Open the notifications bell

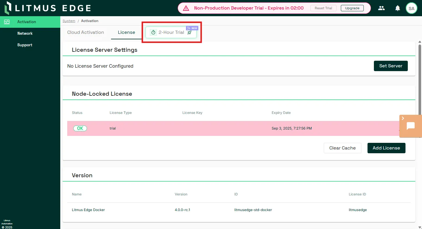[398, 8]
